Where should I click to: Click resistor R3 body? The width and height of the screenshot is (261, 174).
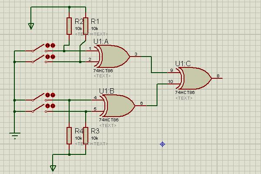(86, 136)
